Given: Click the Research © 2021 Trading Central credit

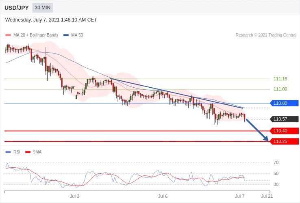Looking at the screenshot, I should pos(266,35).
